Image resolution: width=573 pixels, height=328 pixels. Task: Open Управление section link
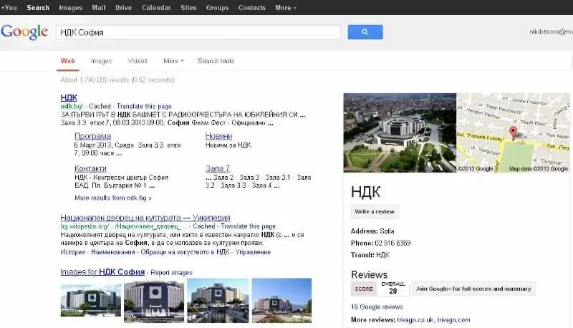coord(253,252)
